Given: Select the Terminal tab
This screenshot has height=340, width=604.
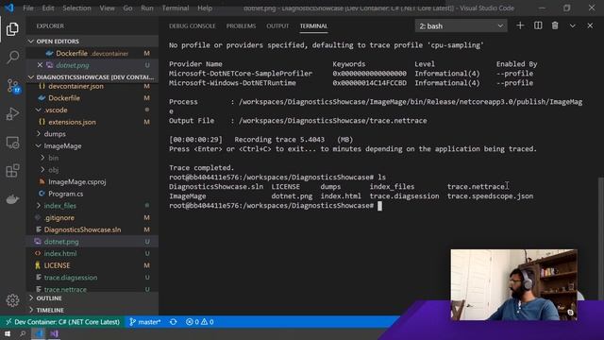Looking at the screenshot, I should point(313,26).
